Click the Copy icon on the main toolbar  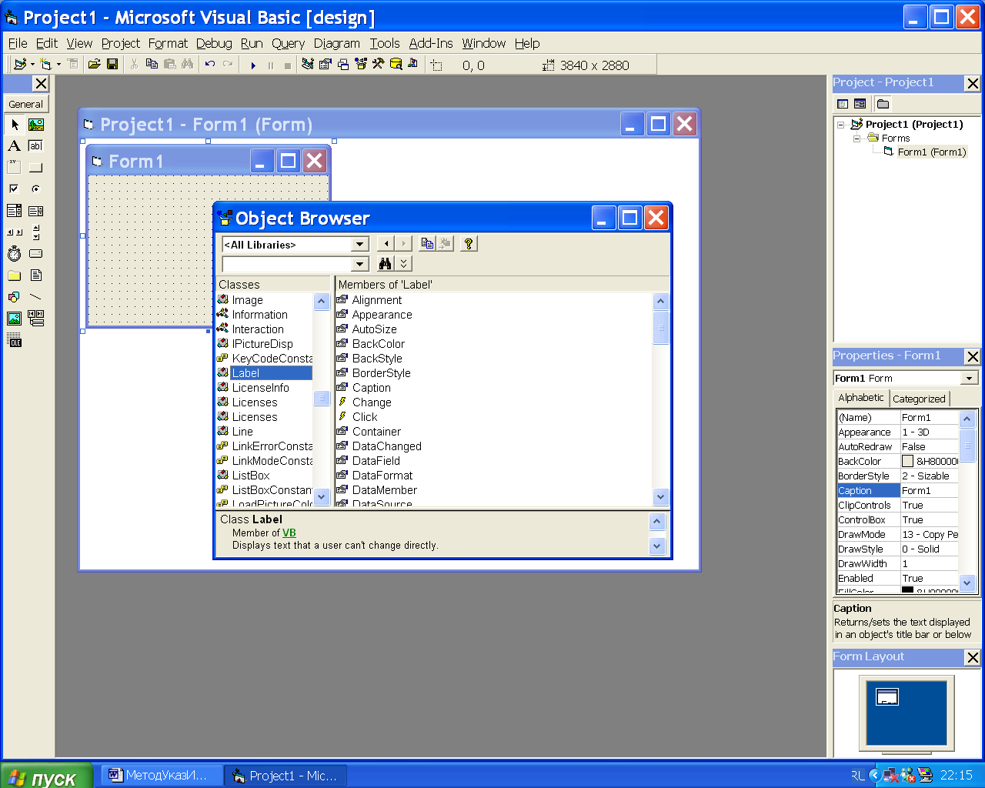pyautogui.click(x=152, y=65)
